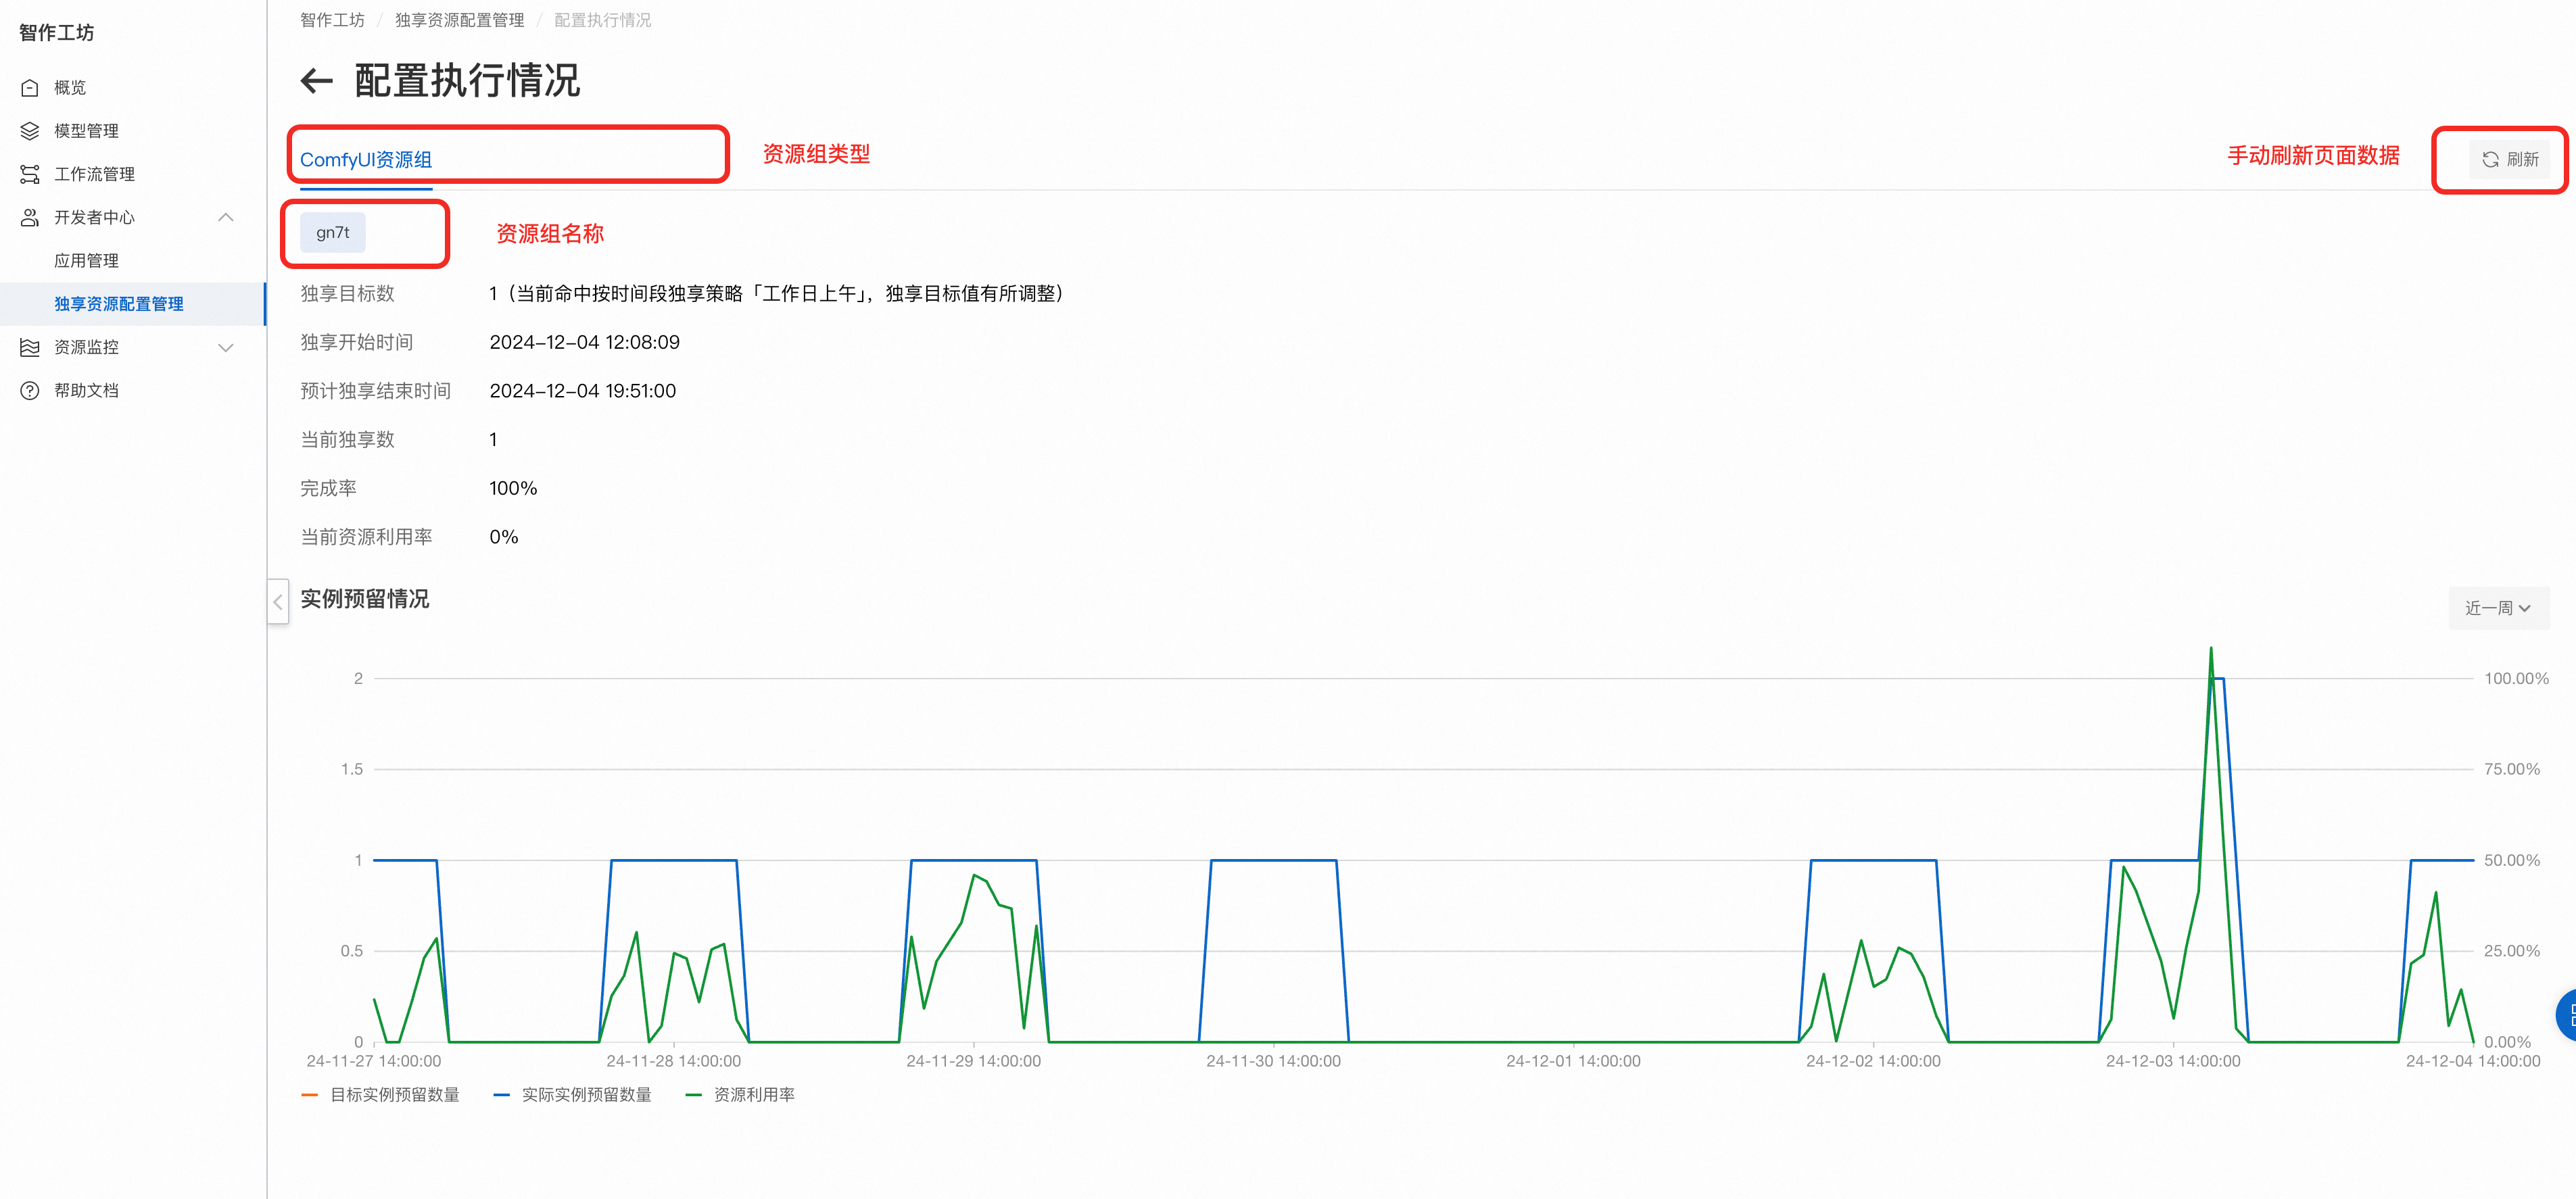Screen dimensions: 2576x1199
Task: Click the 资源监控 chart icon
Action: tap(30, 347)
